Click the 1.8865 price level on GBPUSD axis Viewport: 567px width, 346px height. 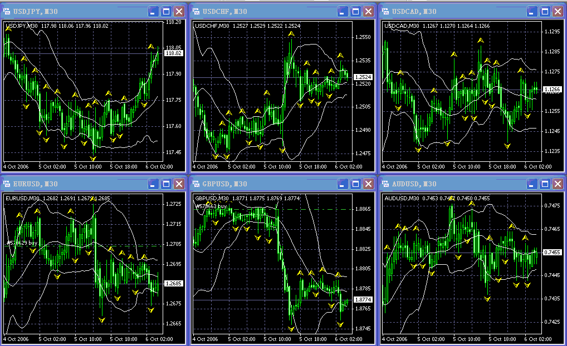(x=363, y=209)
